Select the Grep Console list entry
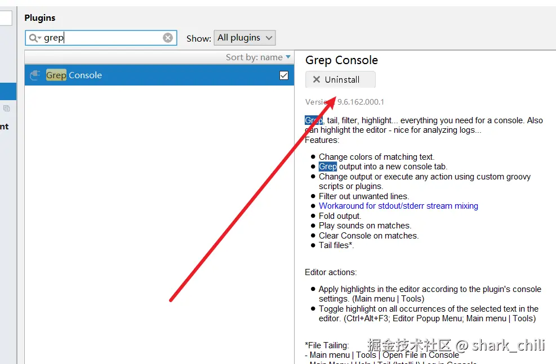Viewport: 556px width, 364px height. click(159, 75)
